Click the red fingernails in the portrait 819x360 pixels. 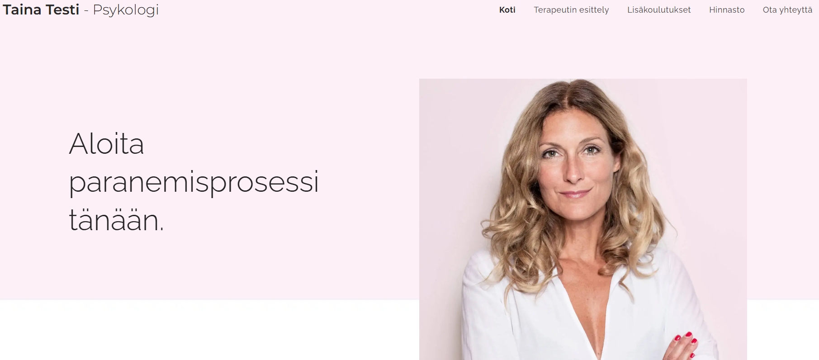[x=686, y=343]
